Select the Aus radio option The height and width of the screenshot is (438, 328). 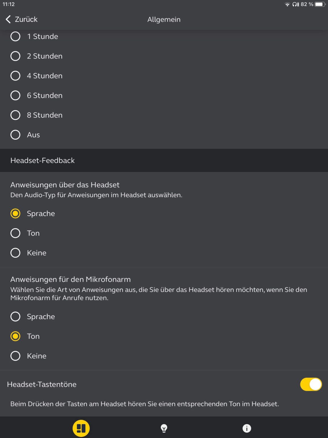click(15, 135)
